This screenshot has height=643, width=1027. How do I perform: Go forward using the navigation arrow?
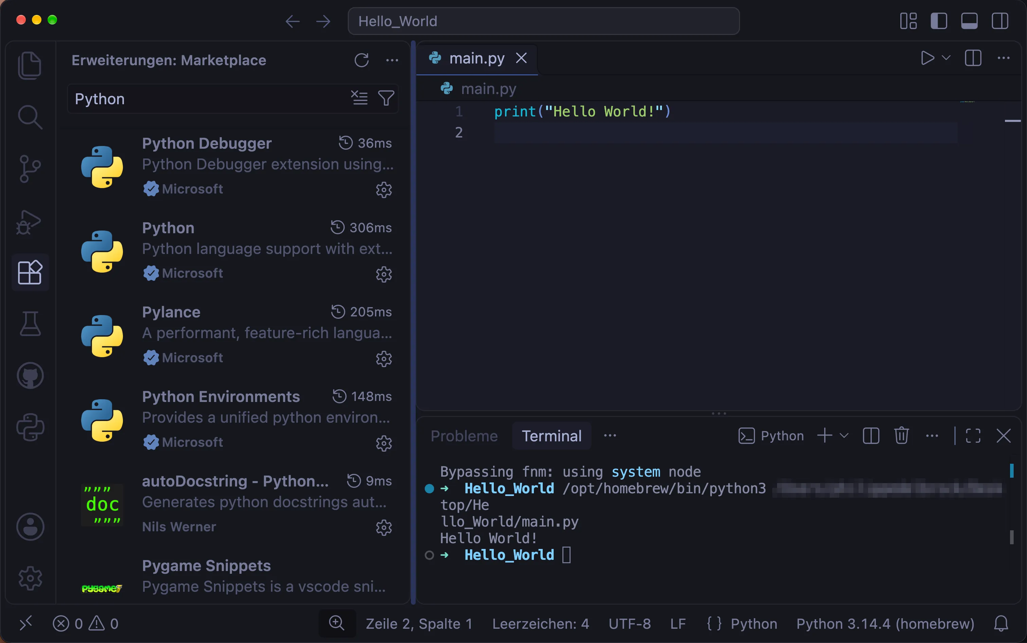(x=323, y=21)
